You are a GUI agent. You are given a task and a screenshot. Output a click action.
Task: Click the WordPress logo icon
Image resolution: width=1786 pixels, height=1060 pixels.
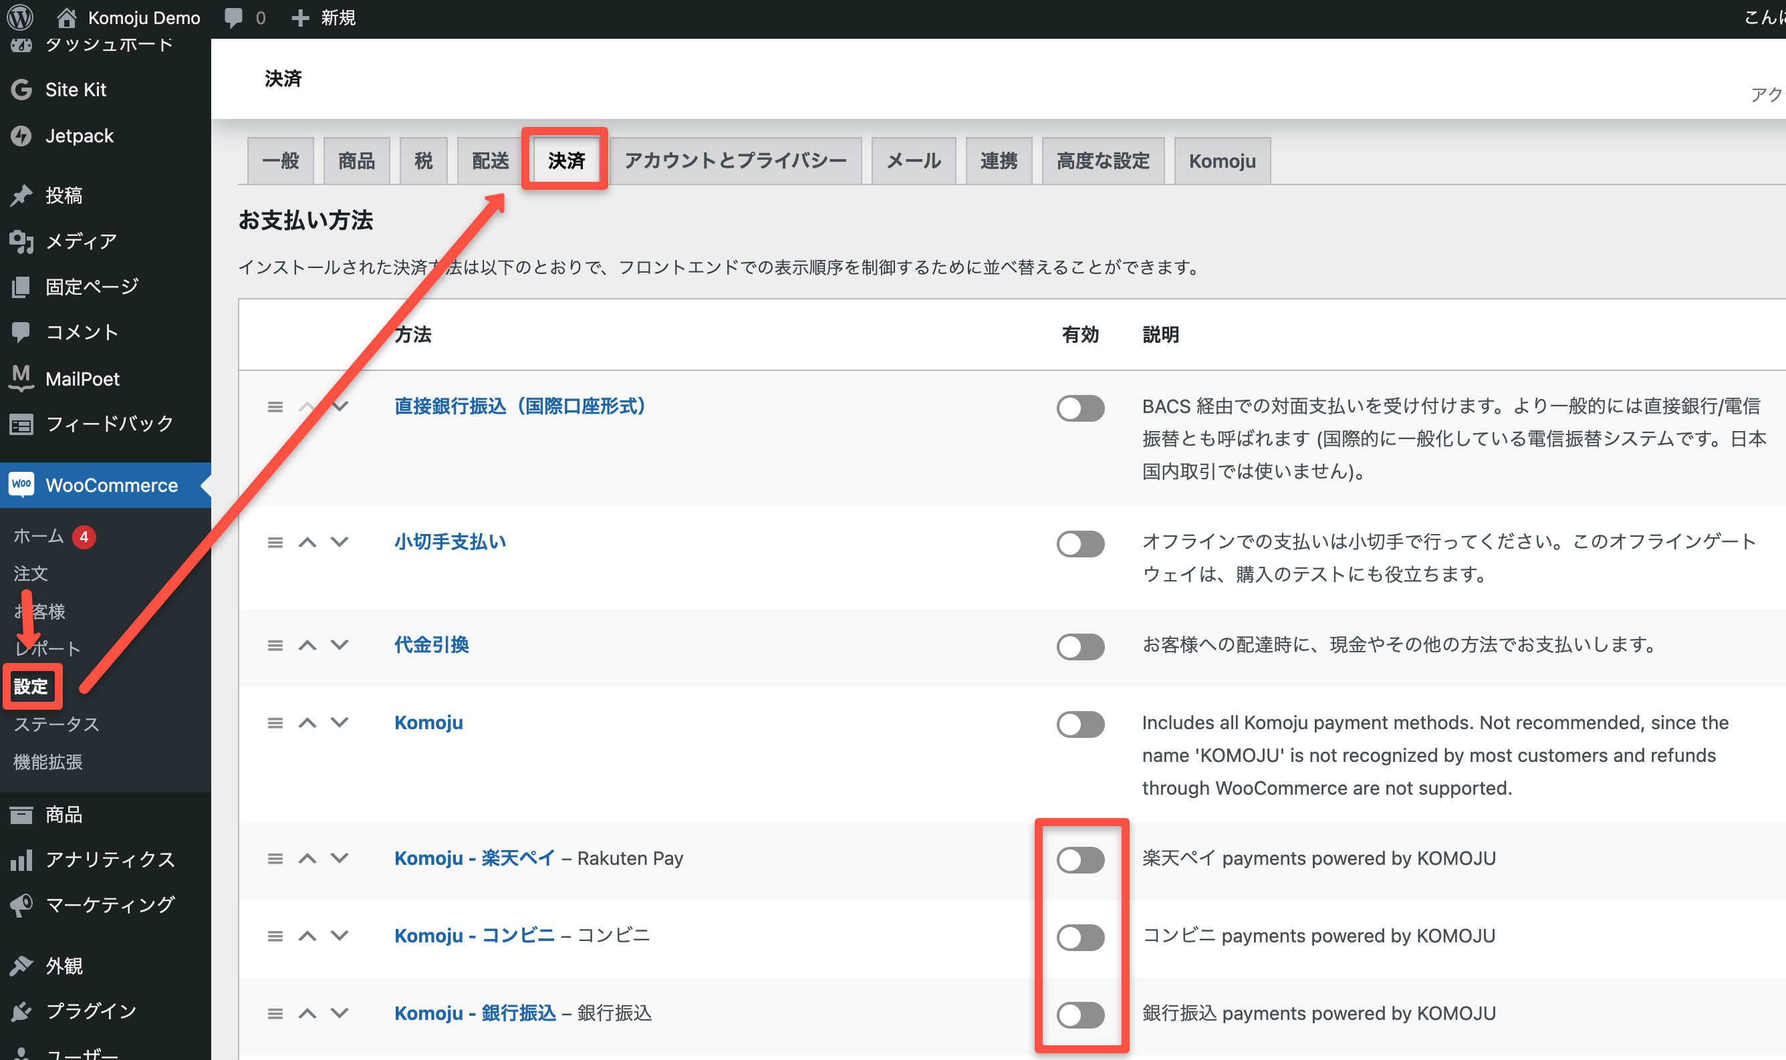(20, 17)
